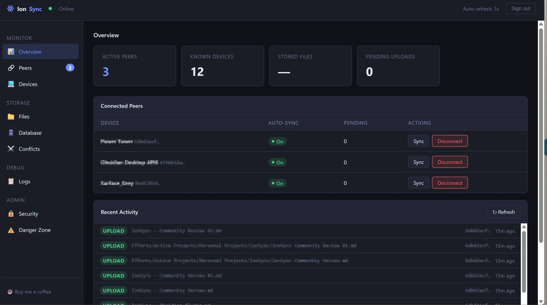Image resolution: width=547 pixels, height=305 pixels.
Task: Open the Peers page
Action: [40, 68]
